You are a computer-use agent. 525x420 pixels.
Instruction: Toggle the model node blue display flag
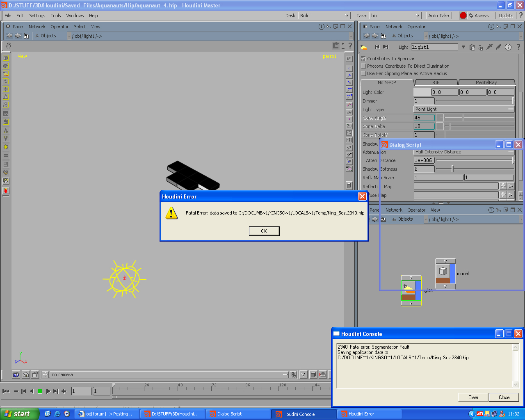[x=453, y=274]
